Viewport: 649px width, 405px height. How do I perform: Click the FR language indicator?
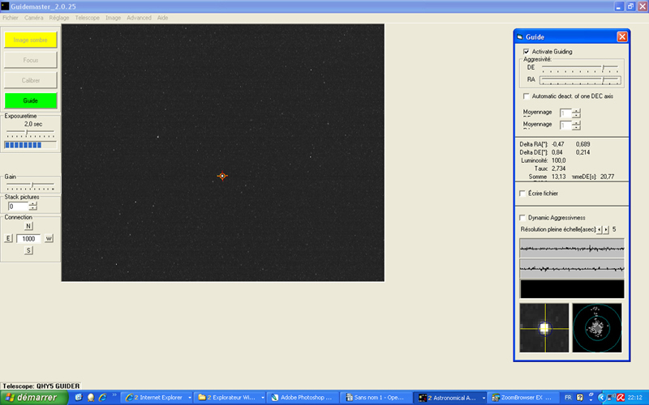[x=568, y=398]
